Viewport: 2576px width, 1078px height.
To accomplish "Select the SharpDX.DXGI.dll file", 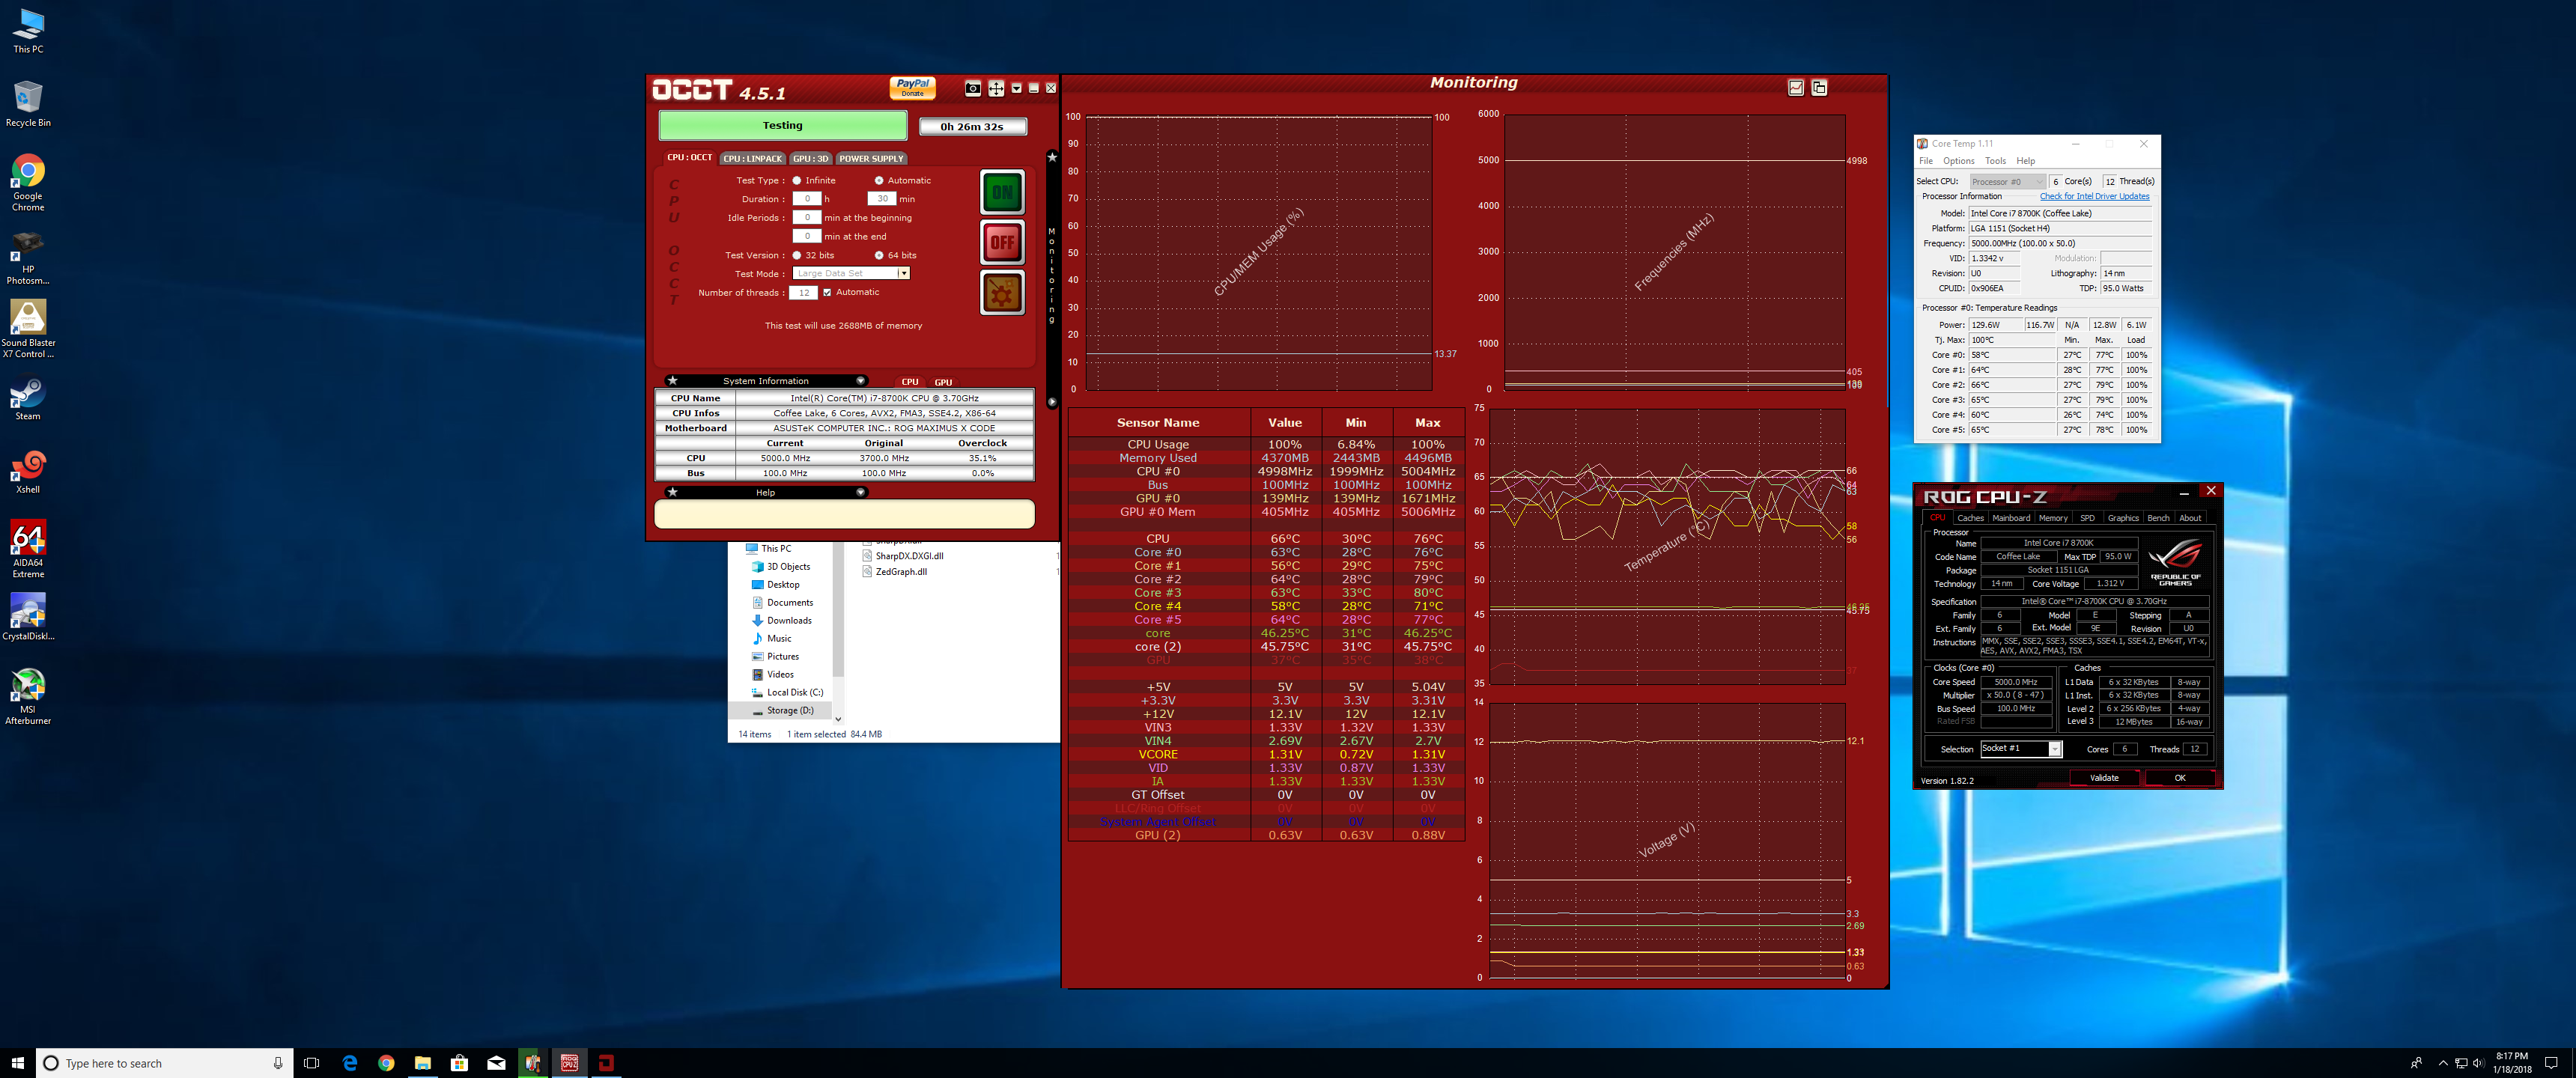I will (902, 556).
